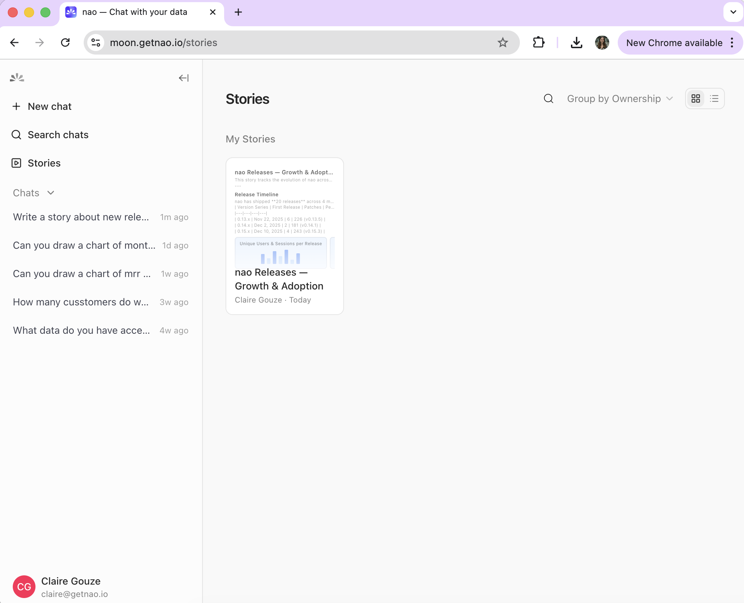The height and width of the screenshot is (603, 744).
Task: Click the nao logo in sidebar
Action: [x=17, y=78]
